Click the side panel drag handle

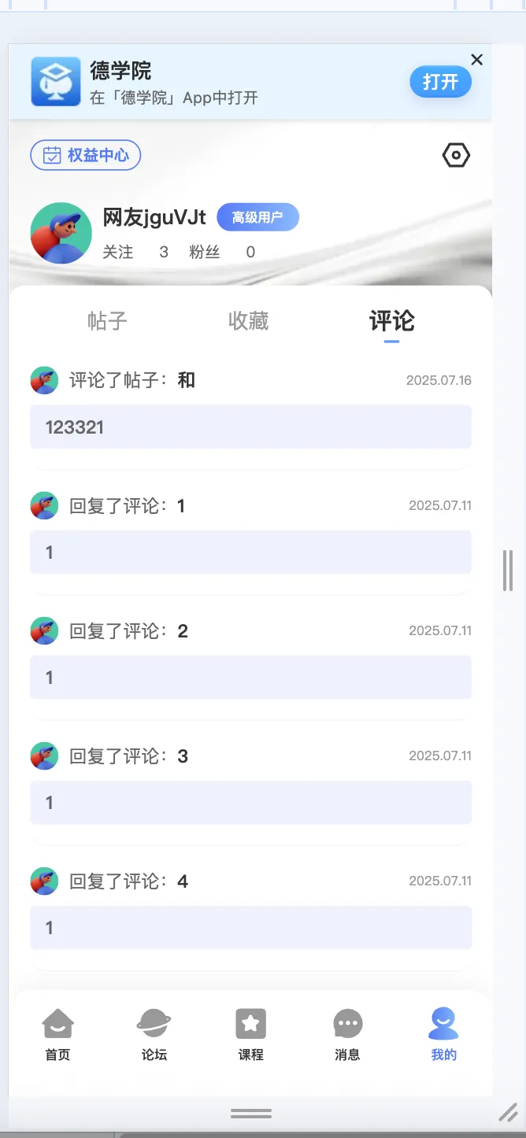(506, 571)
